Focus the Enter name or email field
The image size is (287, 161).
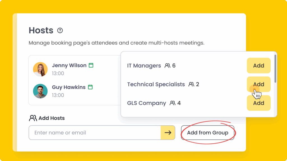click(x=95, y=133)
